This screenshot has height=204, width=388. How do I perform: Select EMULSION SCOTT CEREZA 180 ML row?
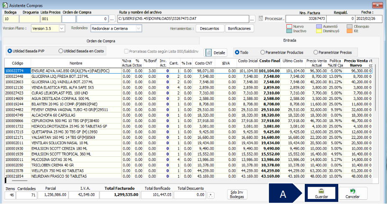pyautogui.click(x=188, y=148)
